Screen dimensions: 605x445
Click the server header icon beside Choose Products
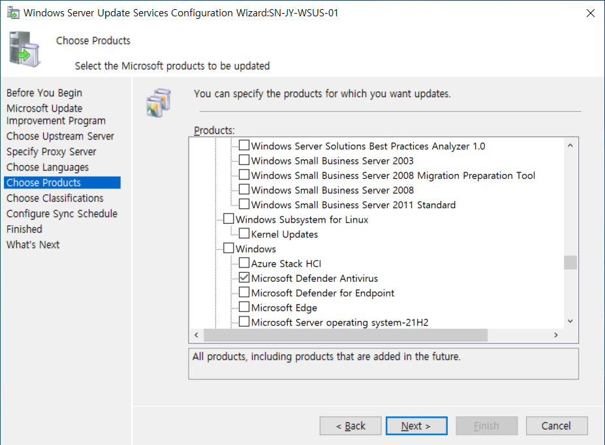pos(25,50)
